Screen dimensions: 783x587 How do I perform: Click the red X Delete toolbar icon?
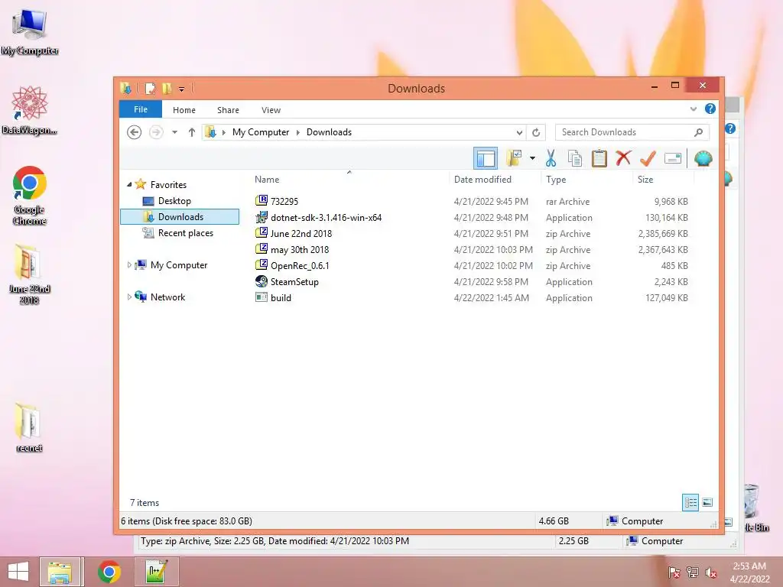coord(623,158)
